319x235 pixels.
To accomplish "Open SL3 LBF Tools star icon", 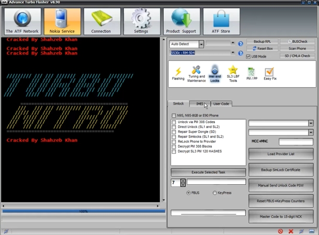I will [233, 74].
